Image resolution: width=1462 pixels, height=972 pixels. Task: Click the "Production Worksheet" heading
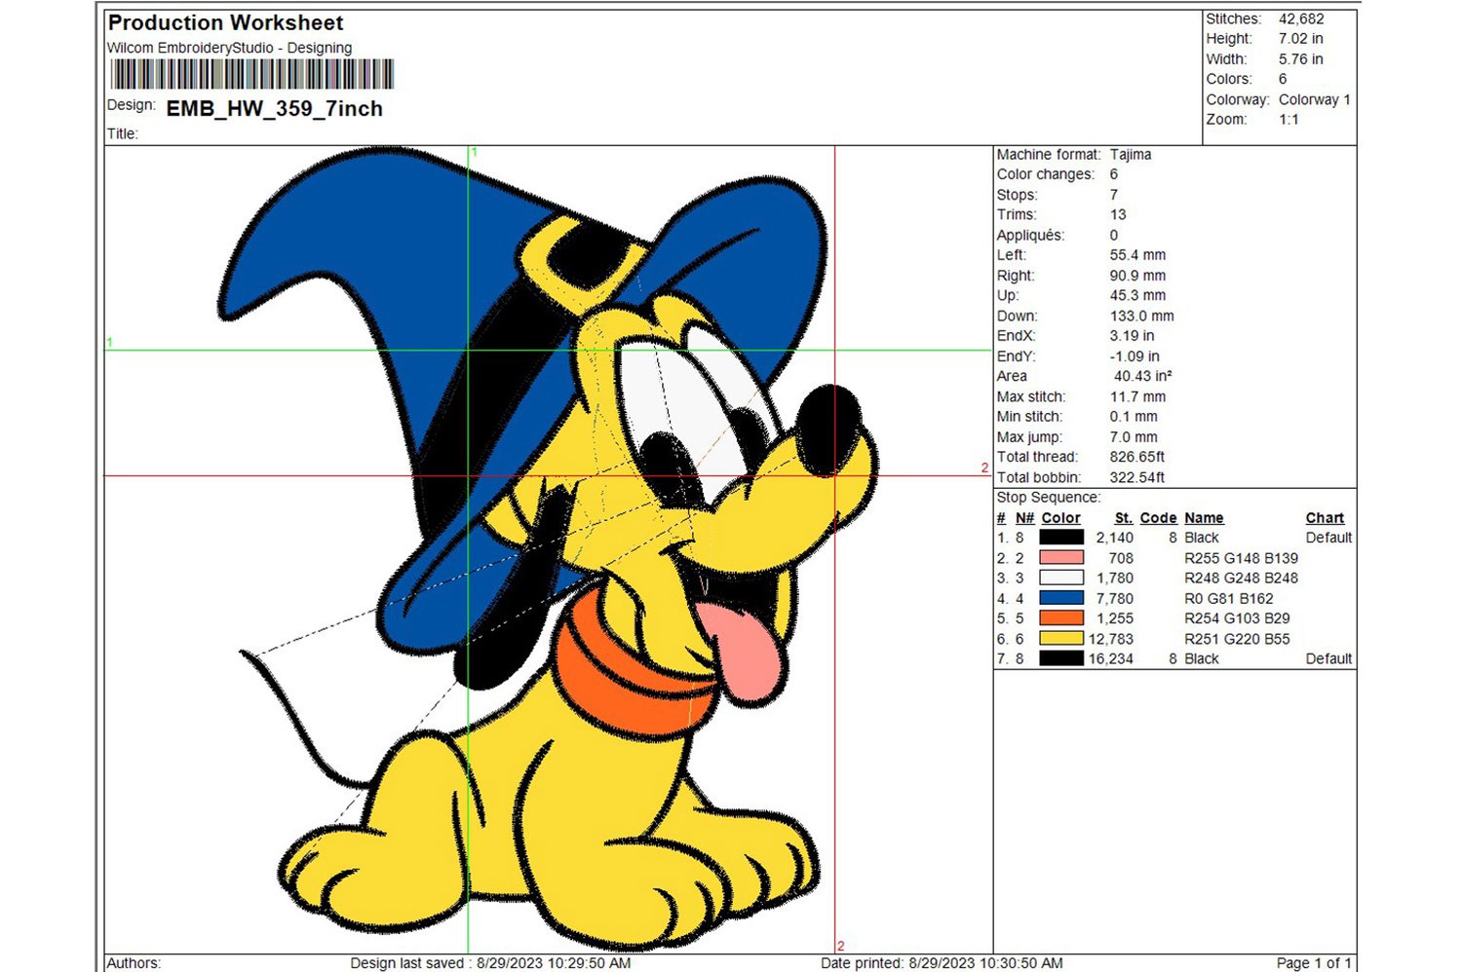point(225,22)
